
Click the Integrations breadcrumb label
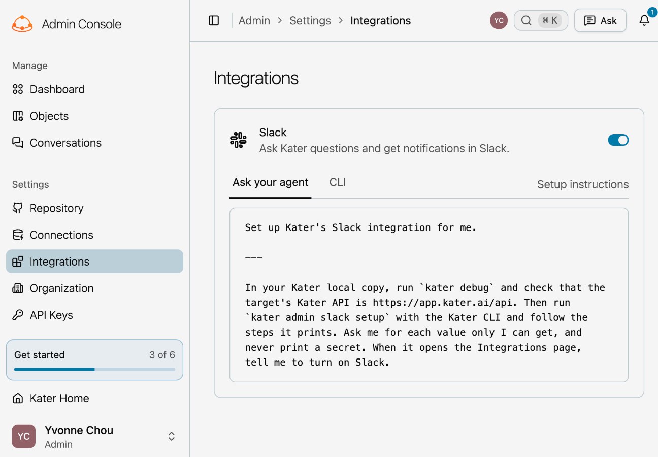380,21
